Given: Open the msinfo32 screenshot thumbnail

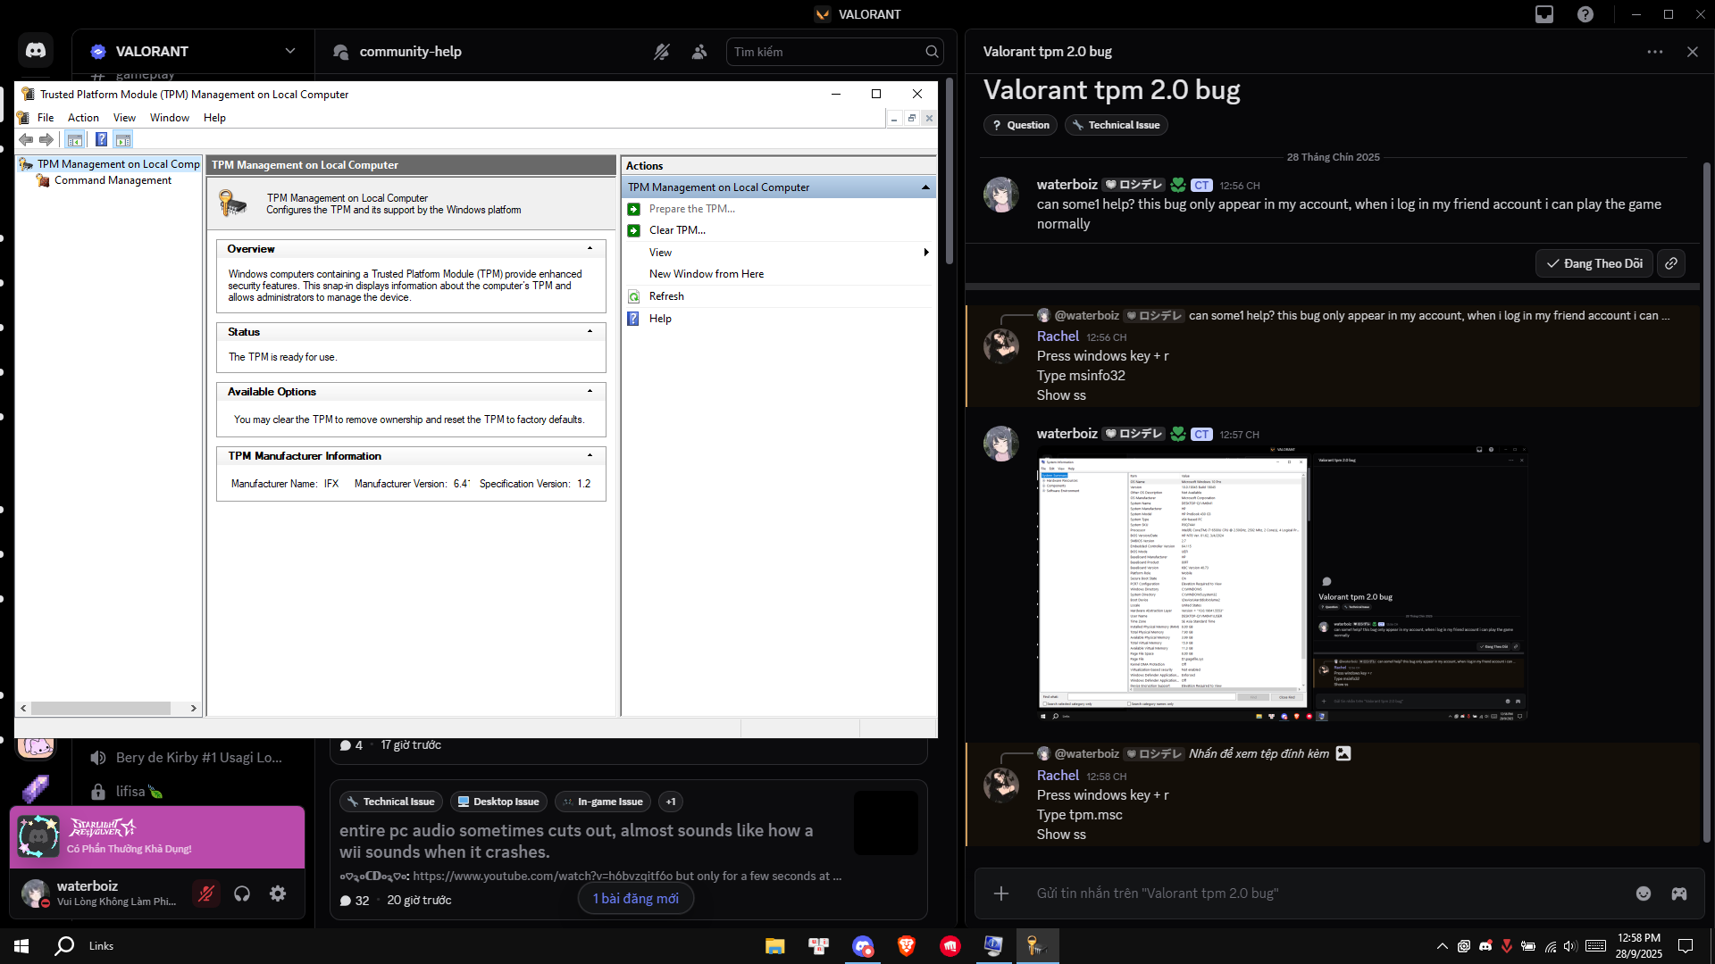Looking at the screenshot, I should click(x=1283, y=584).
